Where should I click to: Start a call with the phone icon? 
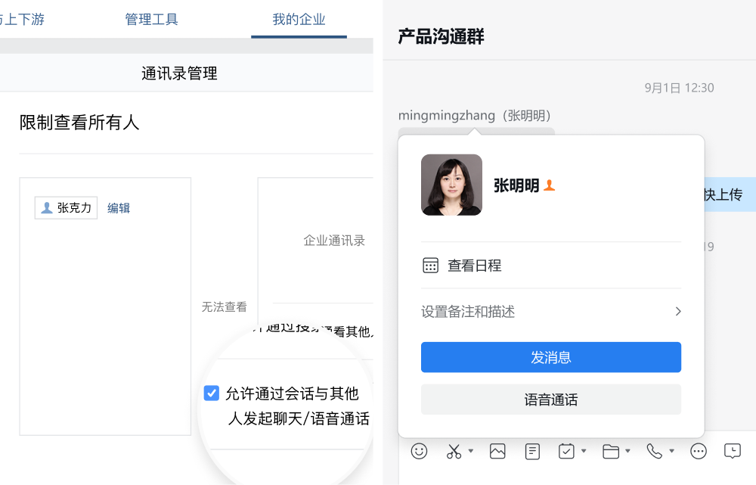654,451
